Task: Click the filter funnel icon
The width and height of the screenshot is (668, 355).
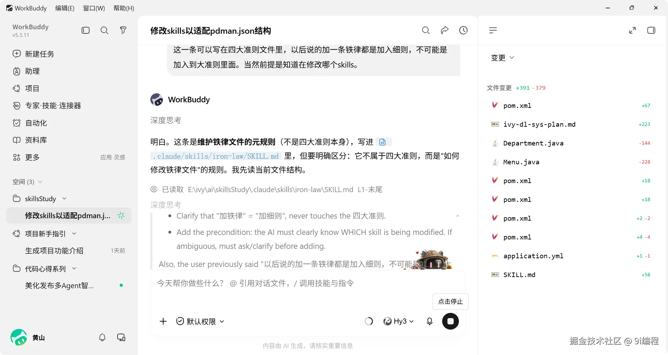Action: point(123,30)
